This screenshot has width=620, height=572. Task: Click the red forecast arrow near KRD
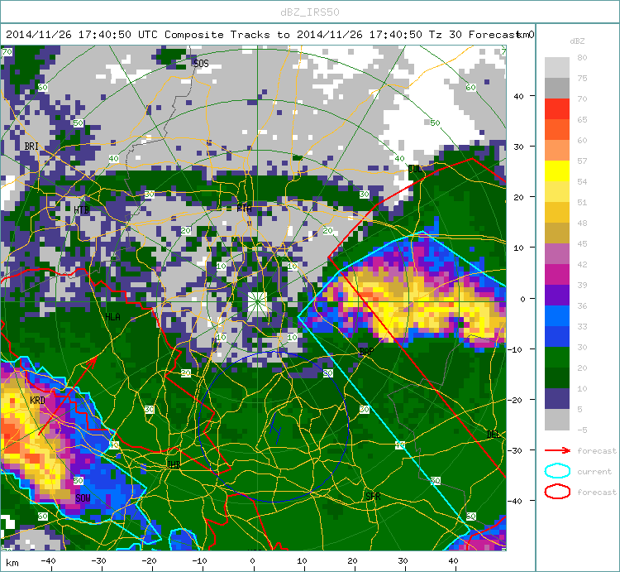[68, 395]
